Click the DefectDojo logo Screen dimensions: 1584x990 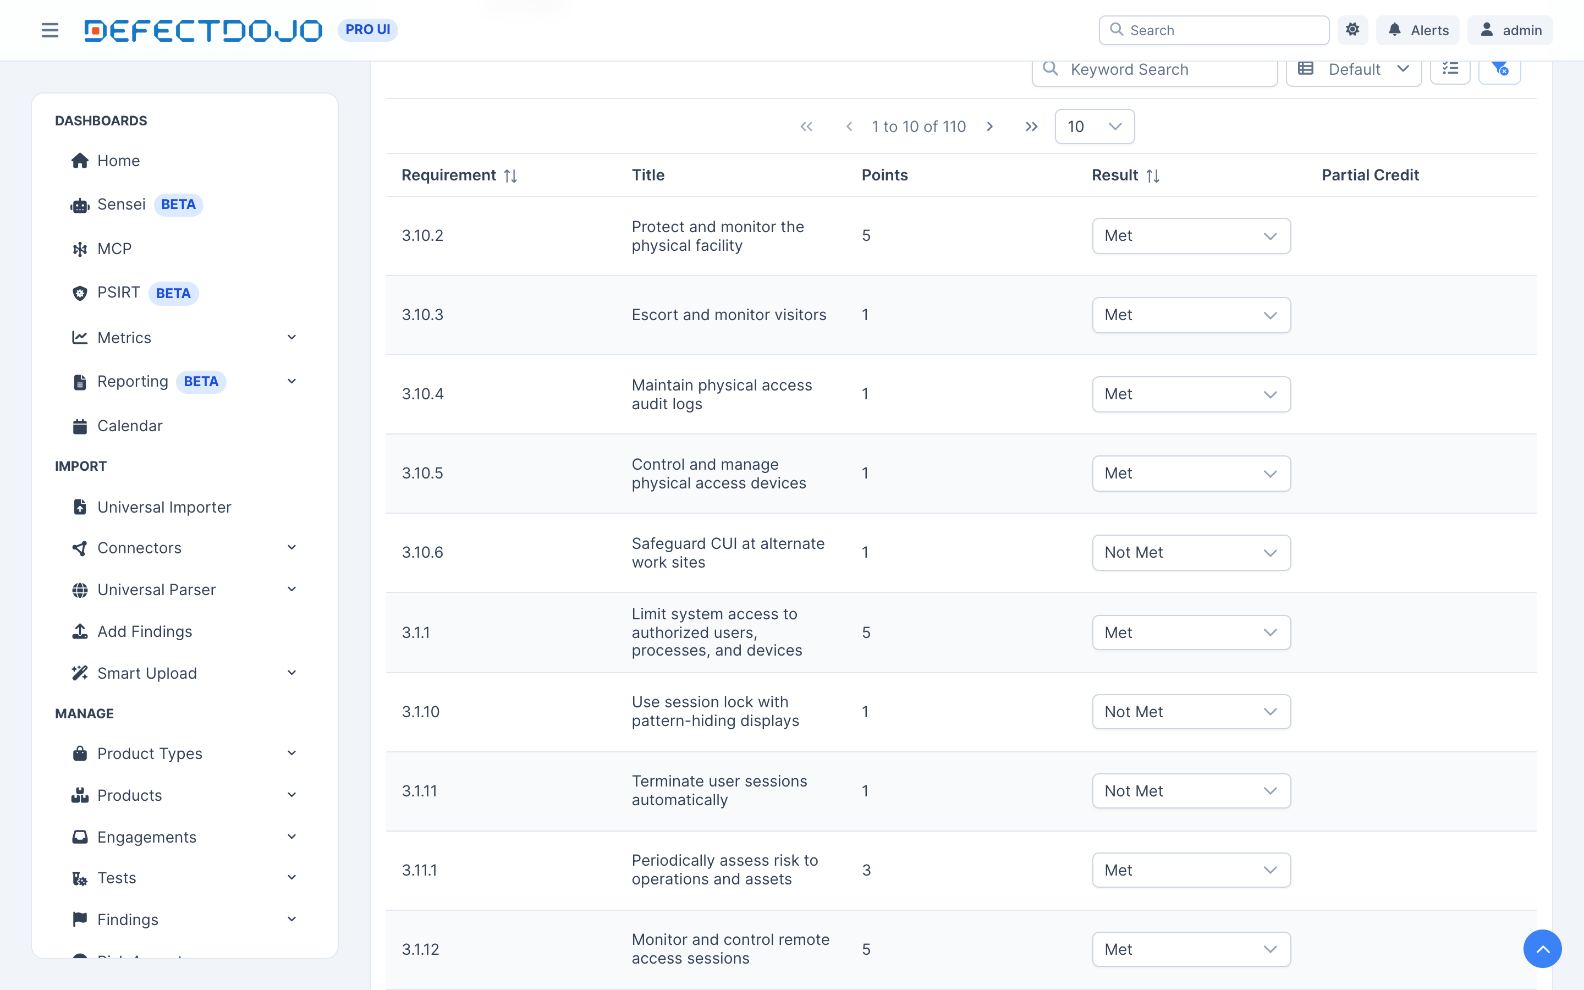(203, 30)
